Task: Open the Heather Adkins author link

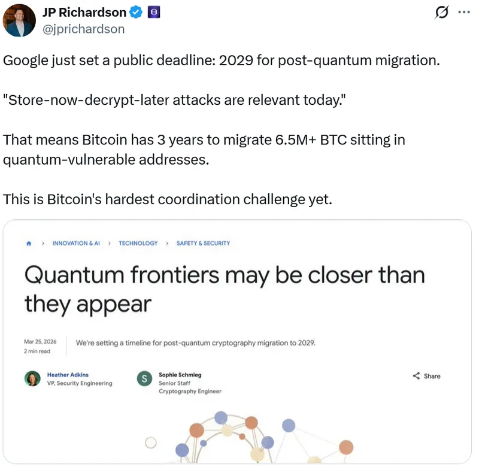Action: coord(68,375)
